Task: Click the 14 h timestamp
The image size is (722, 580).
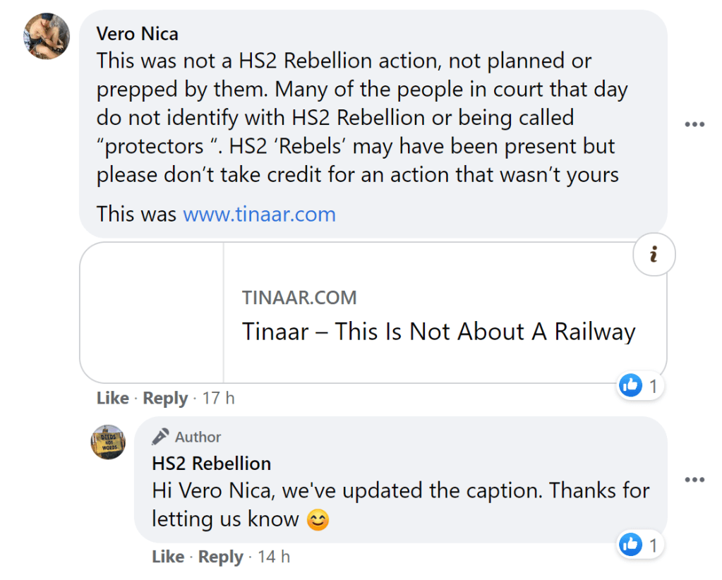Action: 273,557
